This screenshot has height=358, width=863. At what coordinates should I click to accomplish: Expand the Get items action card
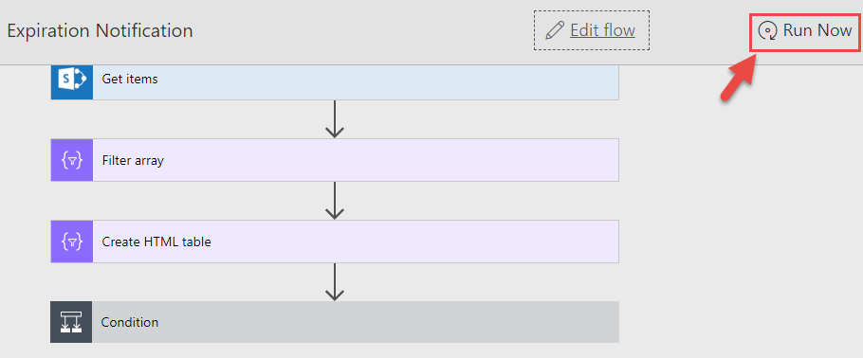(335, 82)
